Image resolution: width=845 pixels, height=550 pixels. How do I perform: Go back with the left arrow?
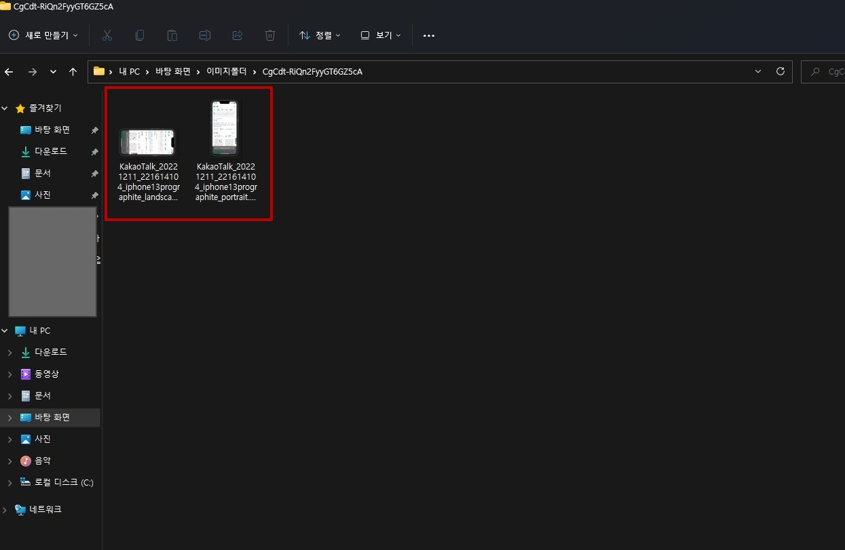coord(9,71)
